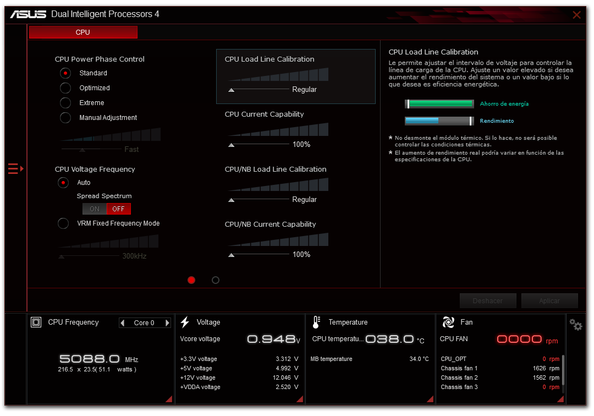Screen dimensions: 594x416
Task: Click the CPU Load Line Calibration panel title
Action: pyautogui.click(x=269, y=59)
